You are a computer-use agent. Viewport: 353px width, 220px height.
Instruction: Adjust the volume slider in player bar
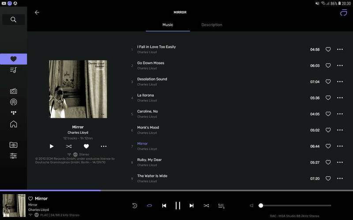pyautogui.click(x=295, y=205)
